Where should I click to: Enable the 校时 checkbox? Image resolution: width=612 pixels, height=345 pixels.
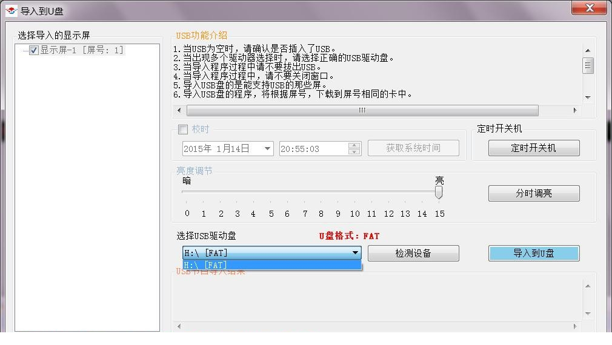coord(182,129)
